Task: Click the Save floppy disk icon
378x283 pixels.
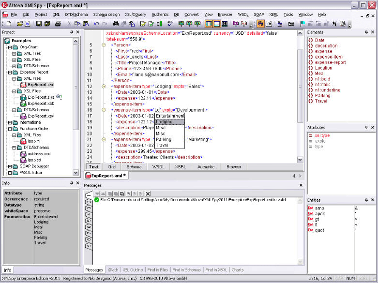Action: tap(39, 24)
